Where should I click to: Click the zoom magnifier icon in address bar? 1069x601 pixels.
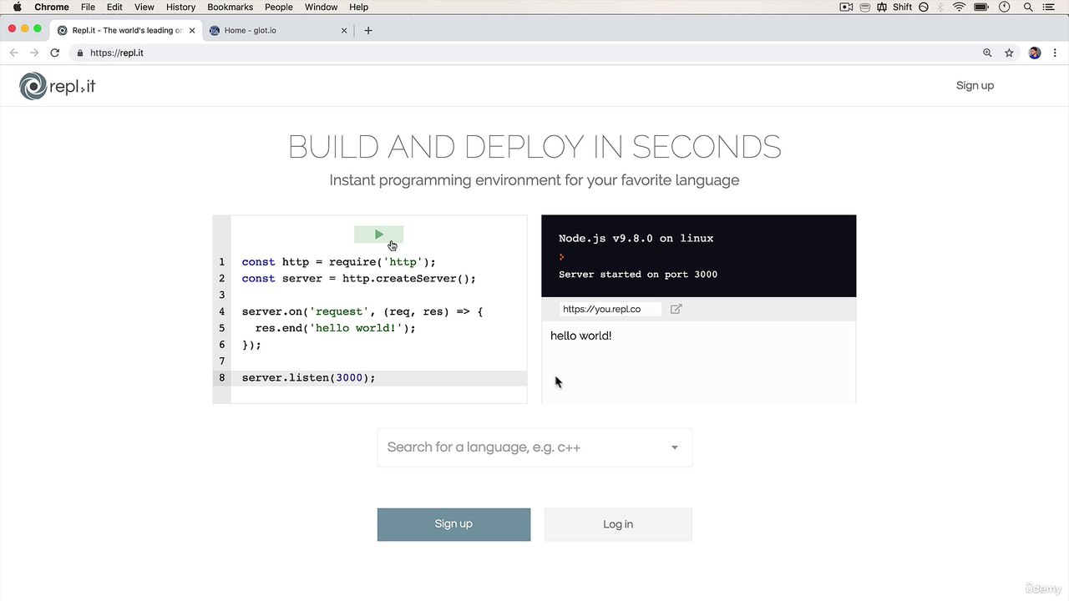pos(987,53)
